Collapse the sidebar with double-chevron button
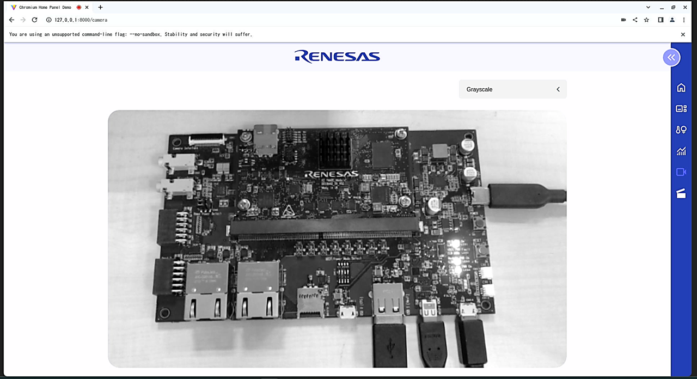This screenshot has height=379, width=697. (x=671, y=57)
